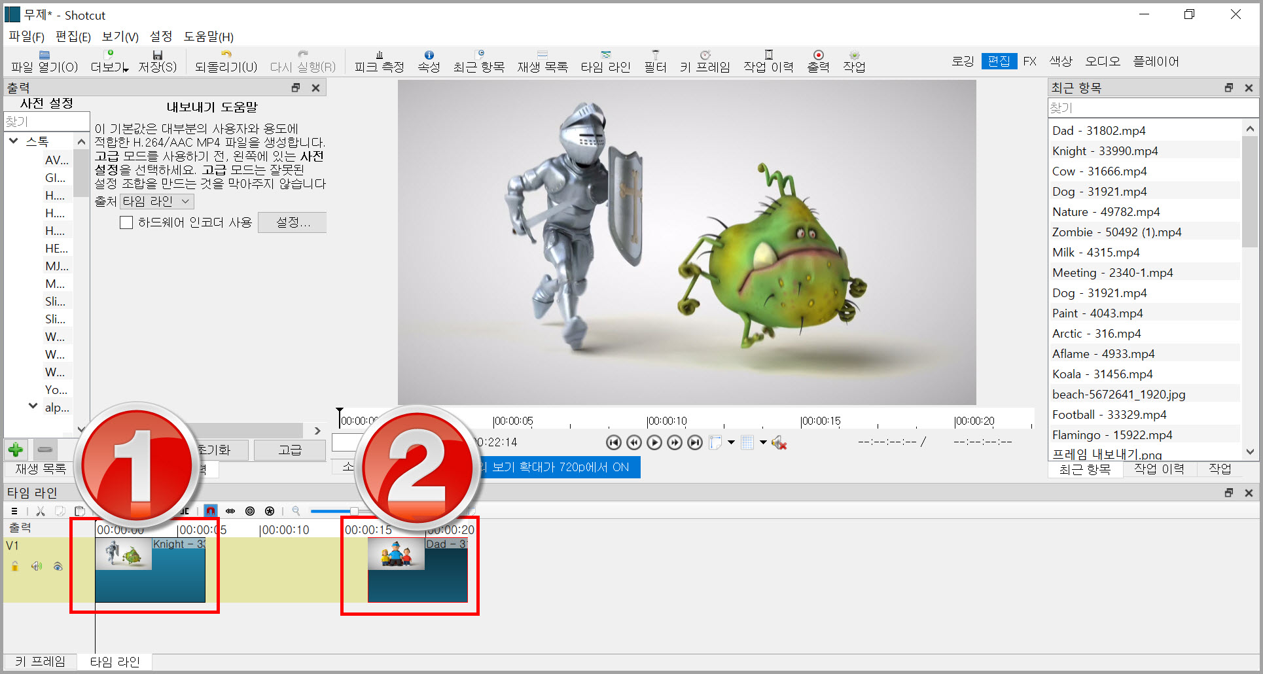1263x674 pixels.
Task: Click the timeline zoom out magnifier
Action: click(296, 511)
